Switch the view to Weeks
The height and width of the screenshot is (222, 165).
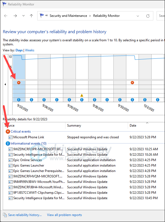[29, 50]
